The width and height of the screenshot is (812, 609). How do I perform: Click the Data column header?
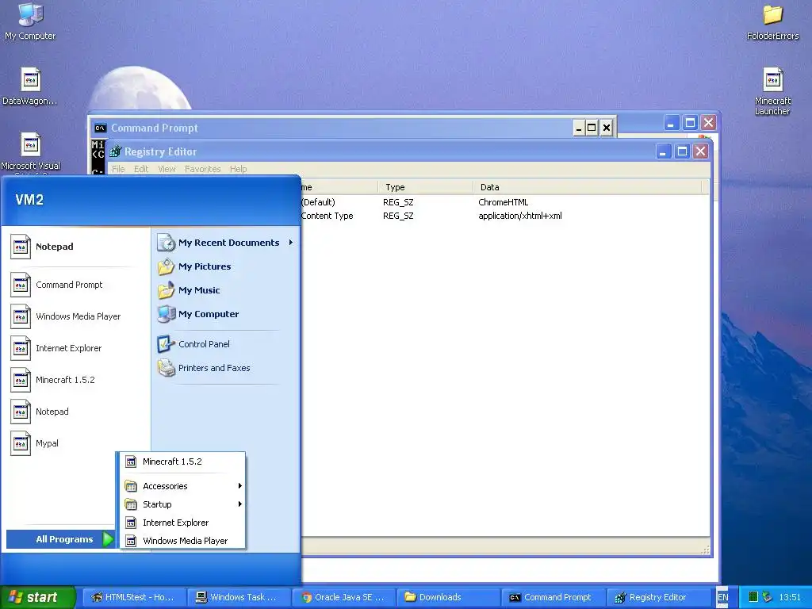pos(588,187)
